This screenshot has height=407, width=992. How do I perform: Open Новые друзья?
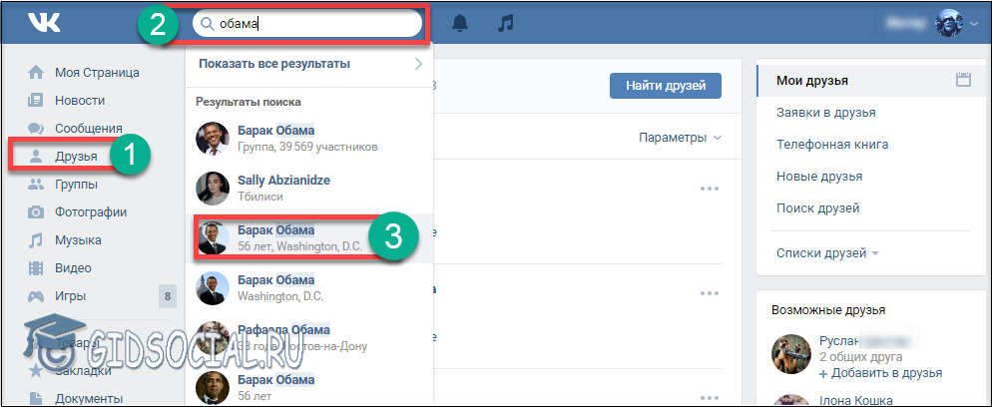point(818,177)
